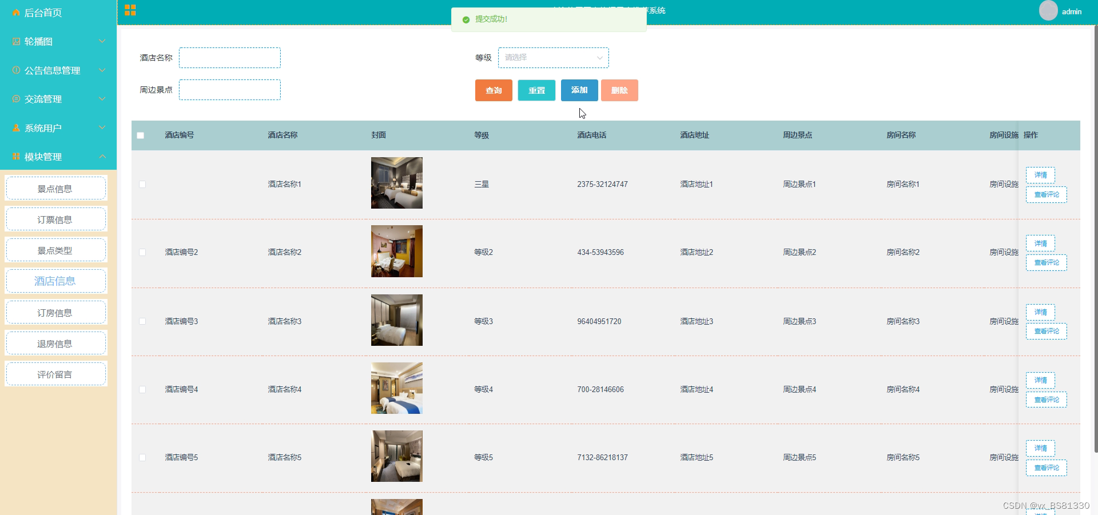Open the 订房信息 module
The width and height of the screenshot is (1098, 515).
[55, 312]
